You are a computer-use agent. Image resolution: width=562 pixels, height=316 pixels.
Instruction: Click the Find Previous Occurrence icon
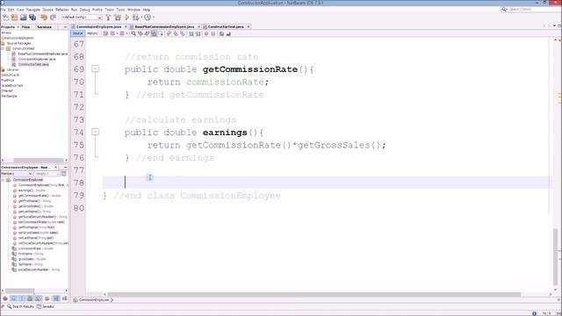[140, 33]
